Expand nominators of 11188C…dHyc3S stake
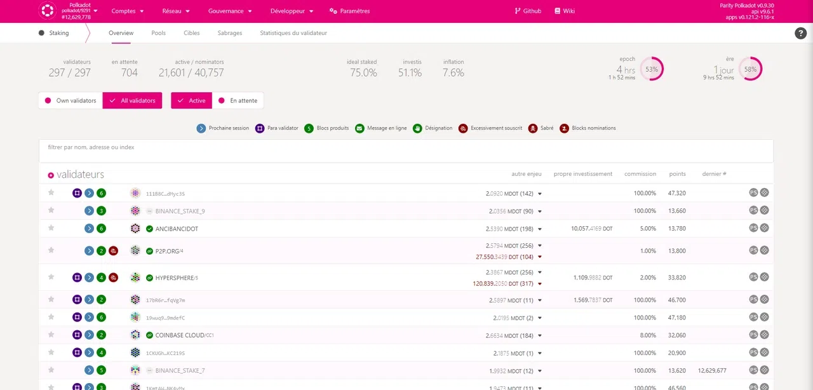Screen dimensions: 813x390 pyautogui.click(x=540, y=194)
